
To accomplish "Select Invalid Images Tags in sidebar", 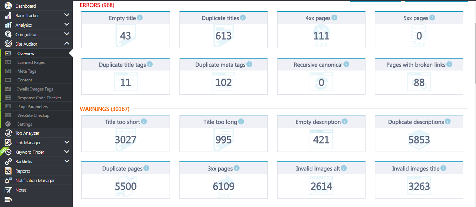I will point(36,89).
